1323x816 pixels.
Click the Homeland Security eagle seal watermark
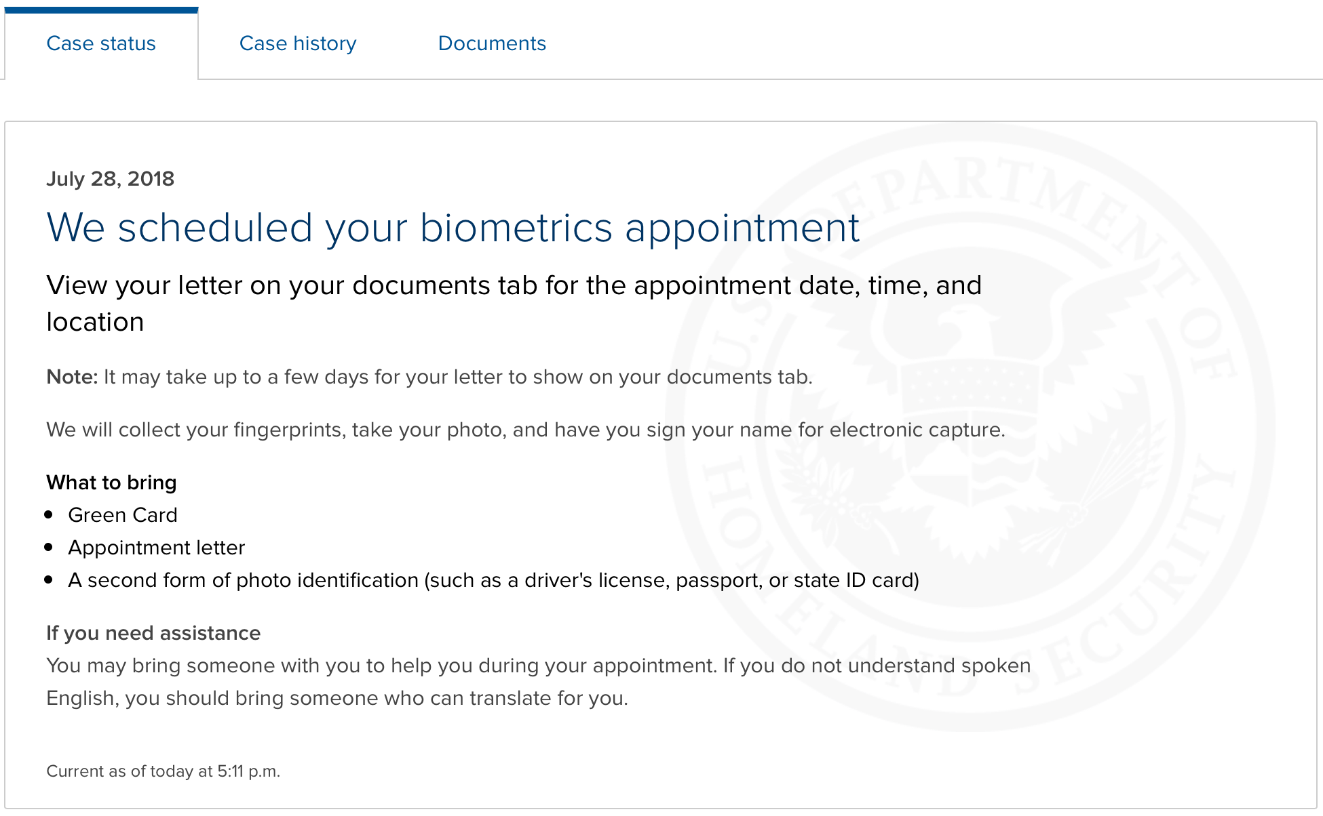point(970,427)
